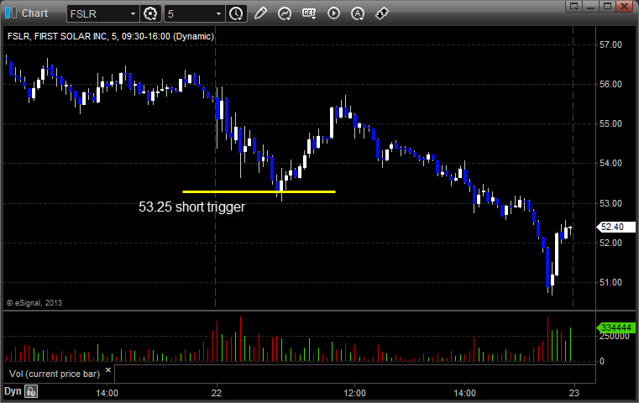639x403 pixels.
Task: Open the FSLR symbol dropdown arrow
Action: pyautogui.click(x=133, y=14)
